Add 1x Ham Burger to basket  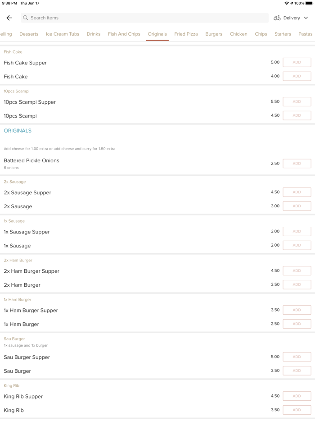point(297,324)
